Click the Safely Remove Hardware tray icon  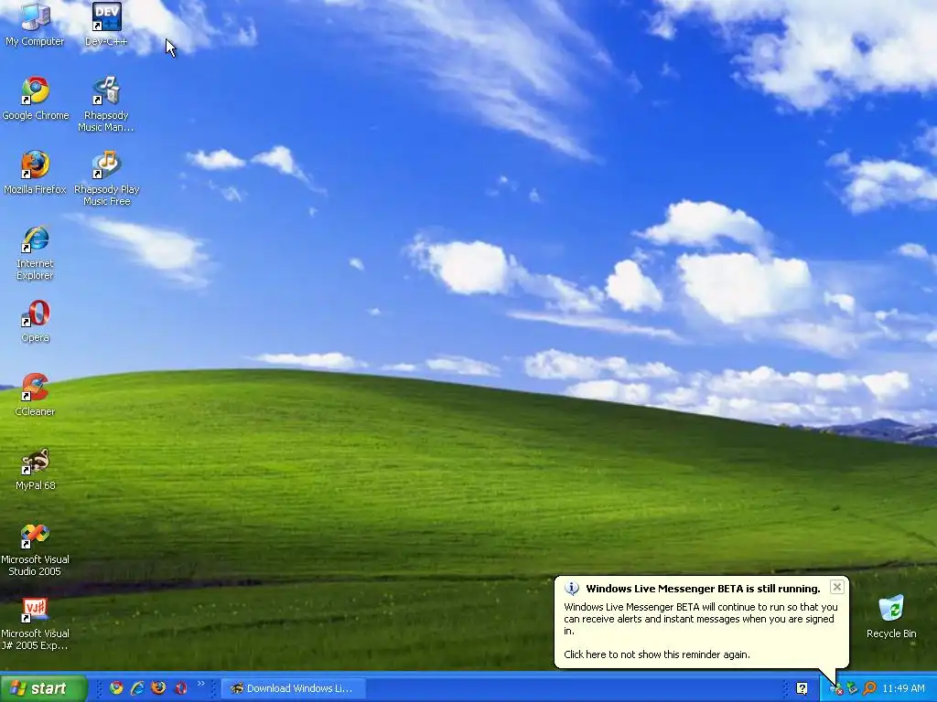click(853, 688)
